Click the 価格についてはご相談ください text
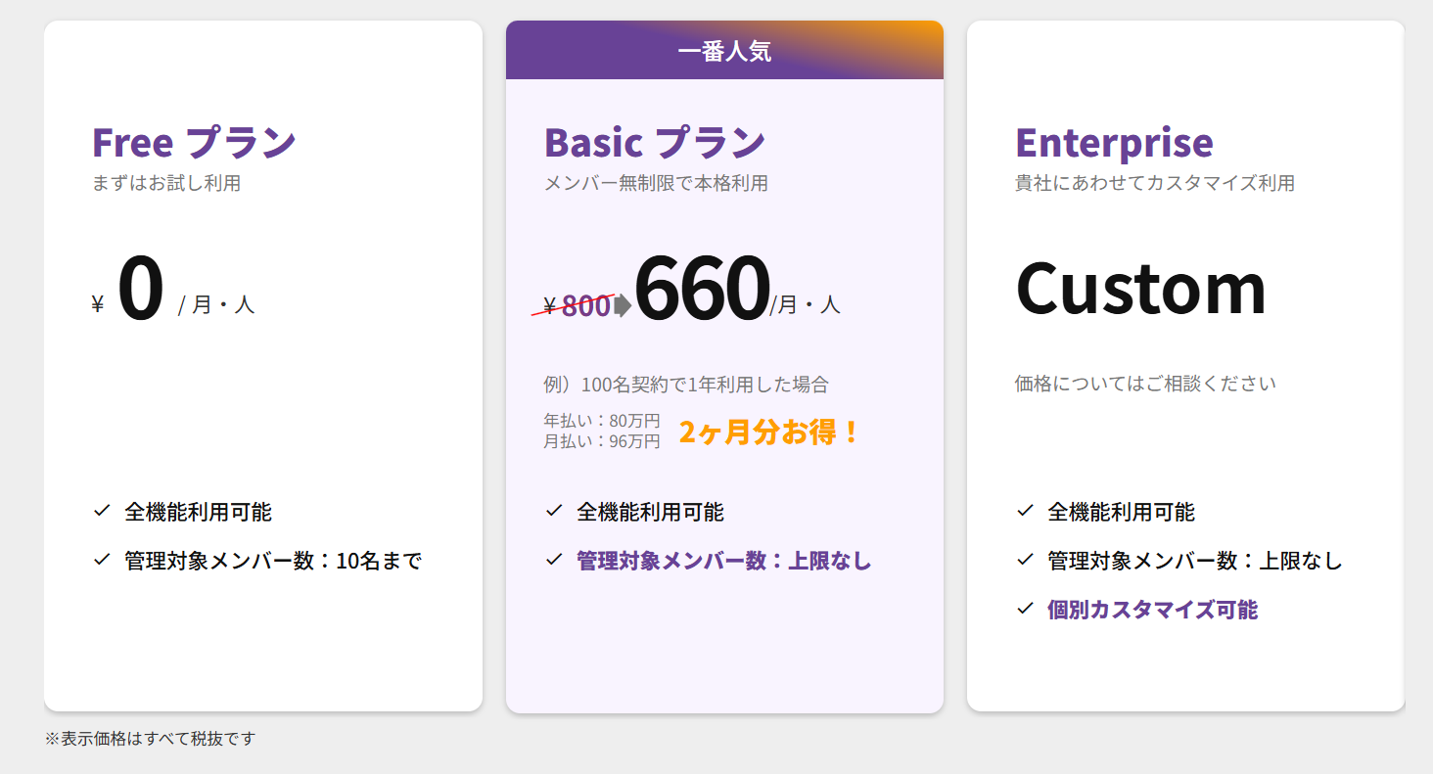 click(1145, 384)
